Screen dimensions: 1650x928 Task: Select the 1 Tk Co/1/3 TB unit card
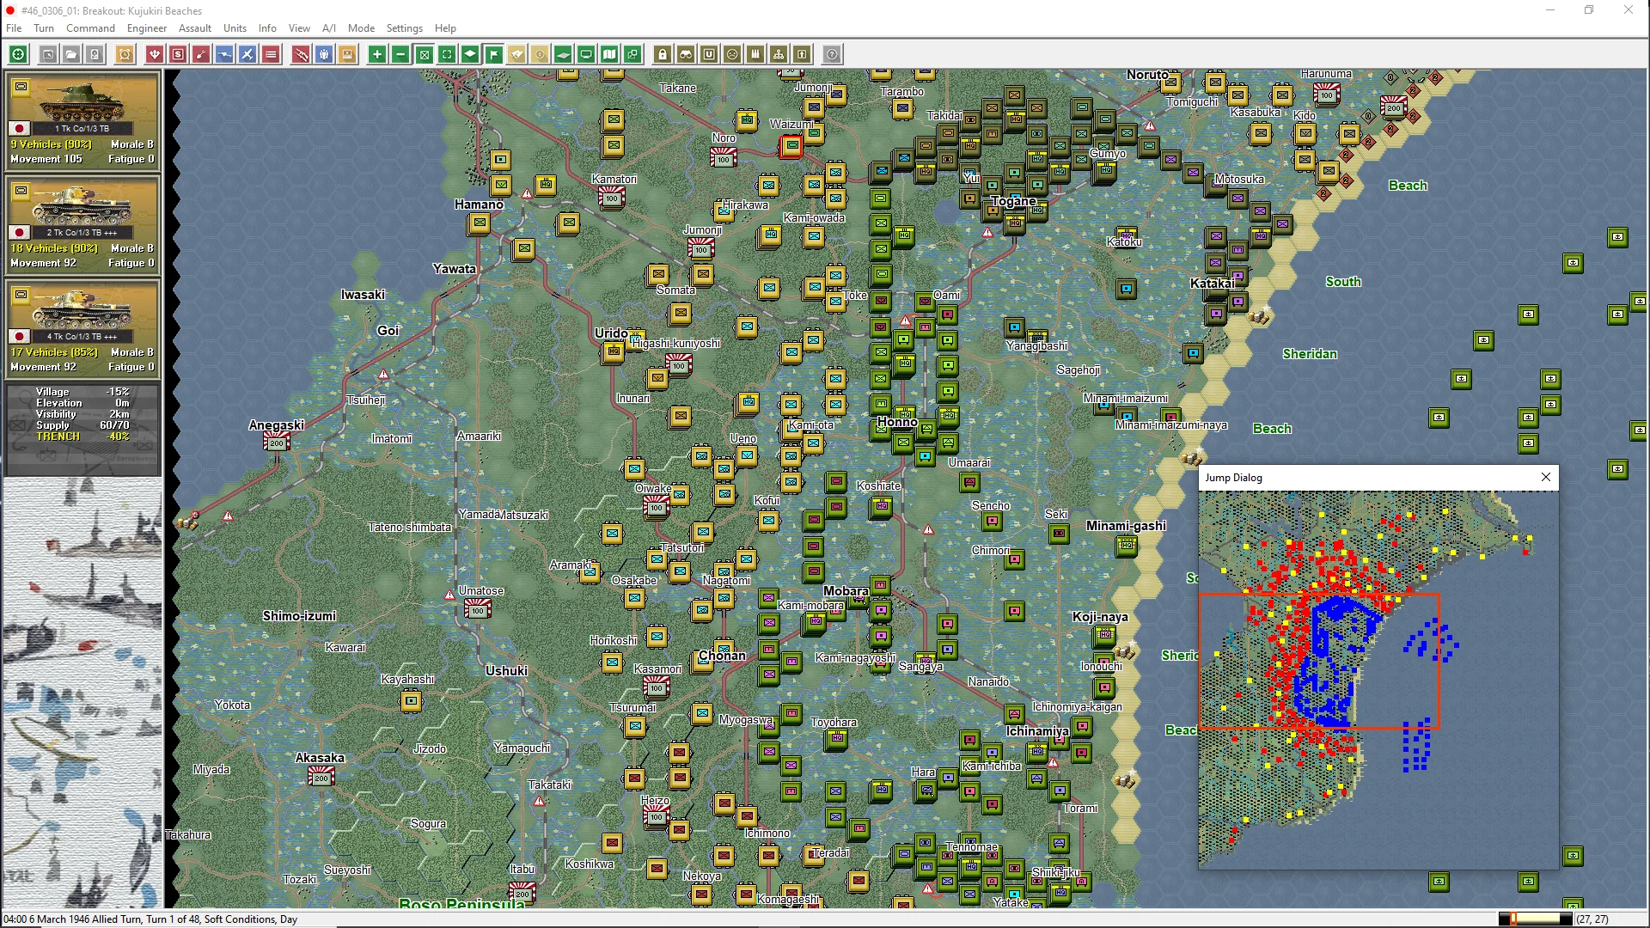(x=82, y=119)
